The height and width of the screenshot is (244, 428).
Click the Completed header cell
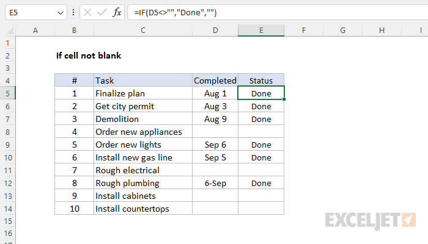point(215,81)
